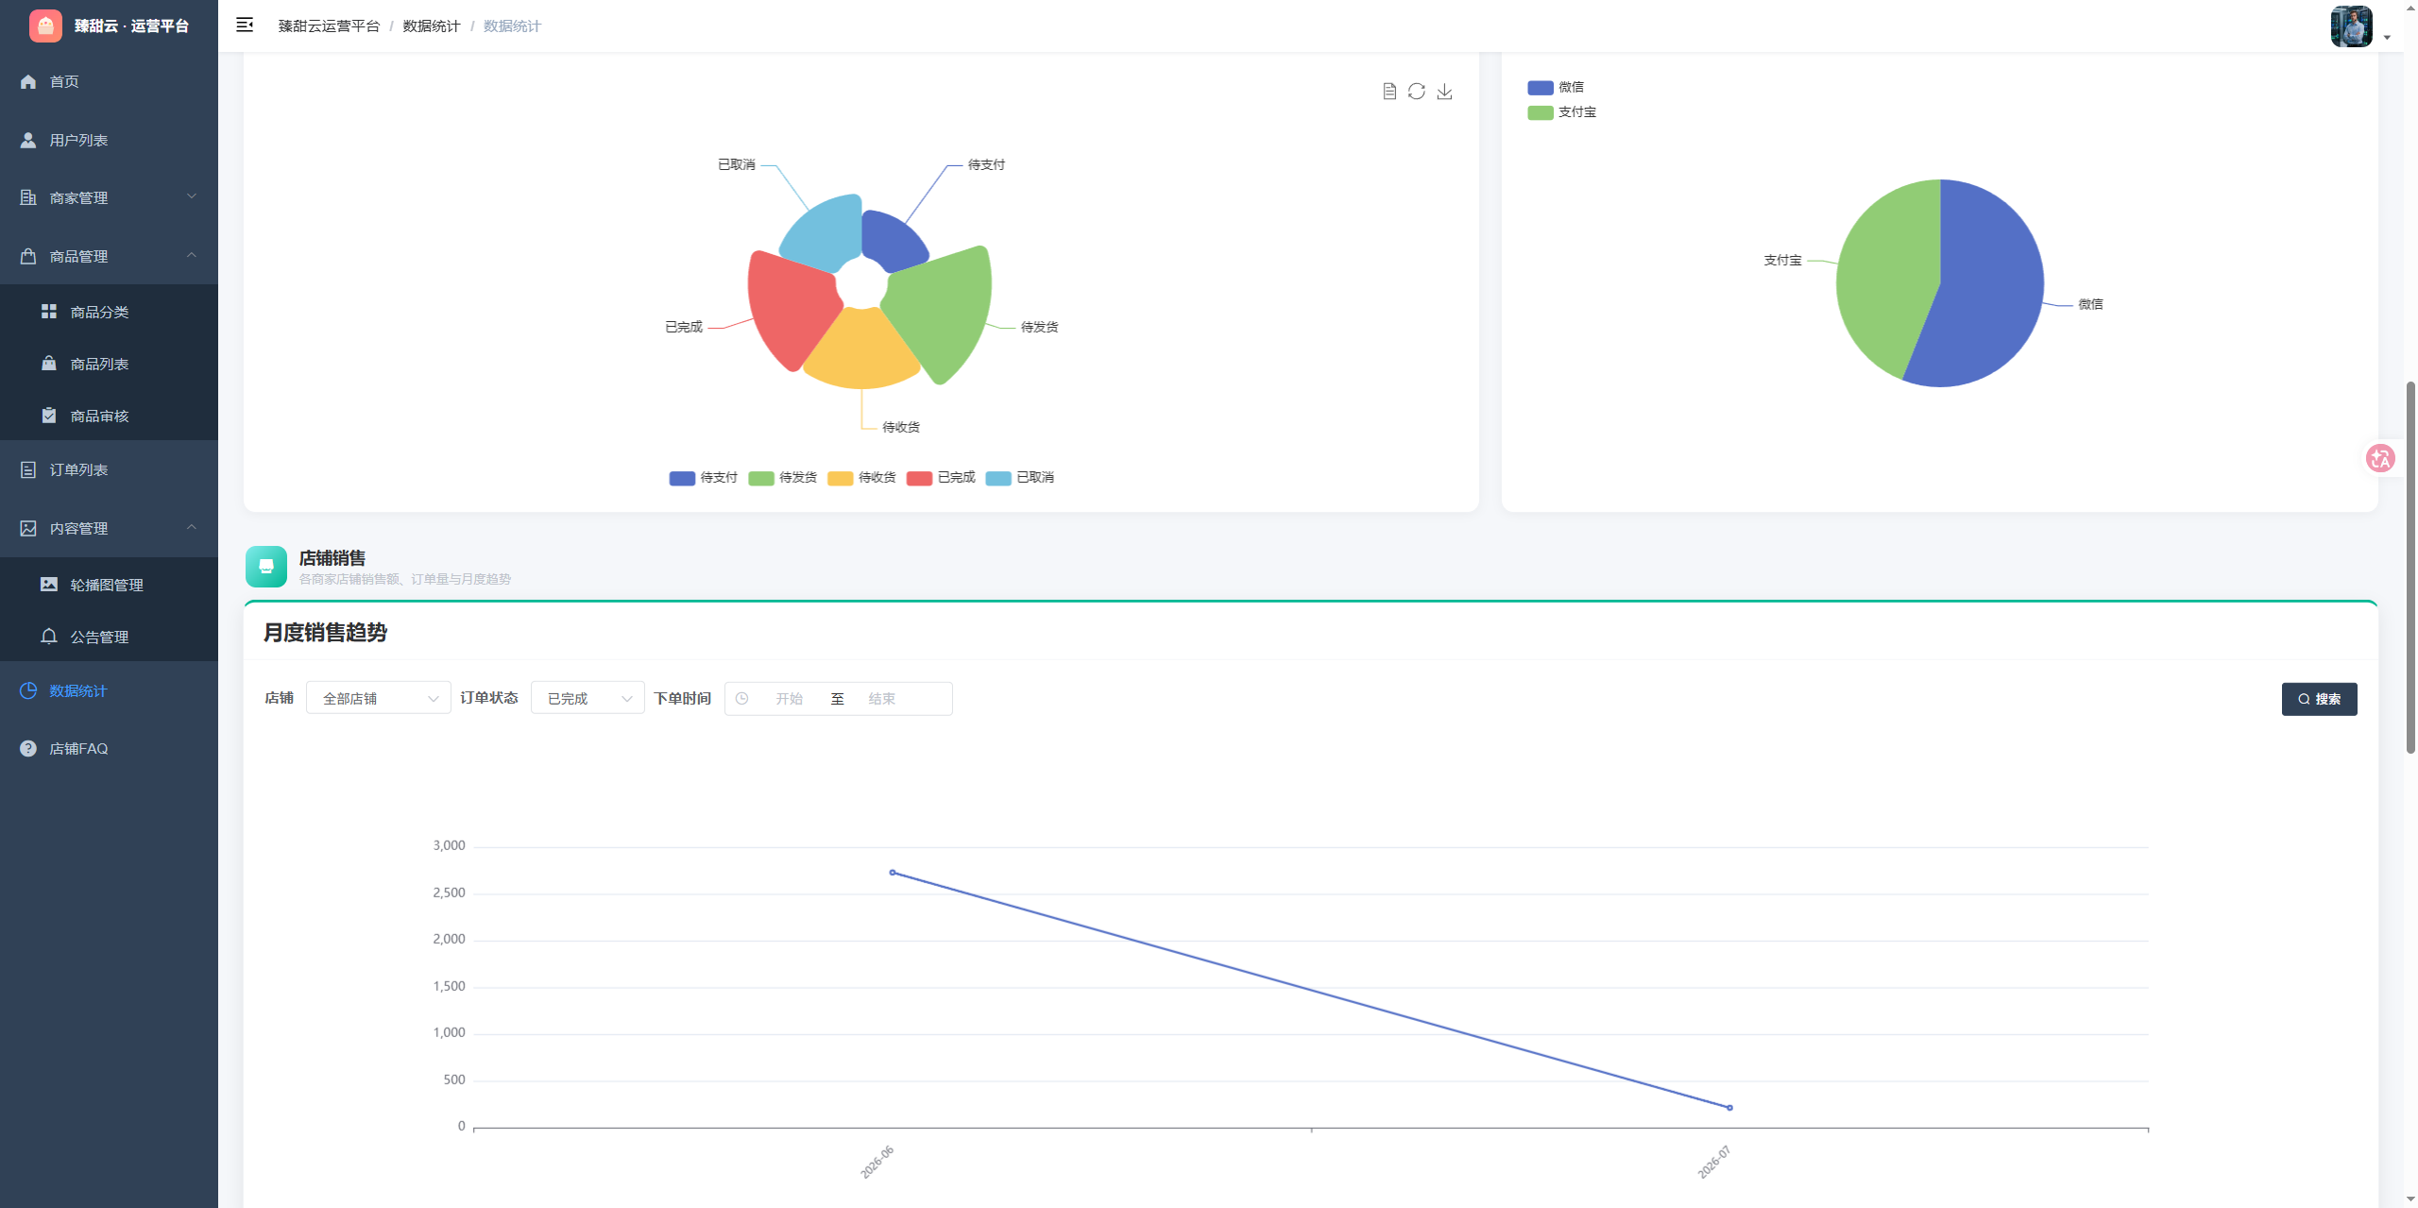Click the translate floating icon
This screenshot has height=1208, width=2418.
click(2380, 459)
